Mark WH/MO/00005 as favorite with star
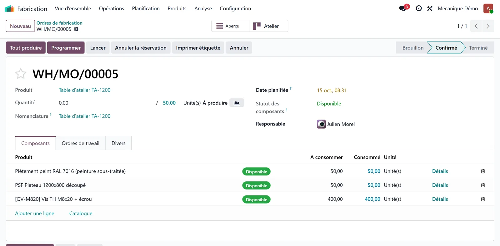The width and height of the screenshot is (500, 246). tap(21, 74)
